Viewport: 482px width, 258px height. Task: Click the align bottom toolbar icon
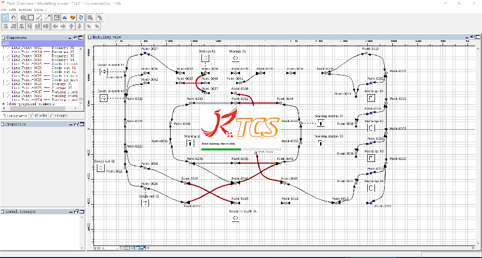[x=38, y=26]
